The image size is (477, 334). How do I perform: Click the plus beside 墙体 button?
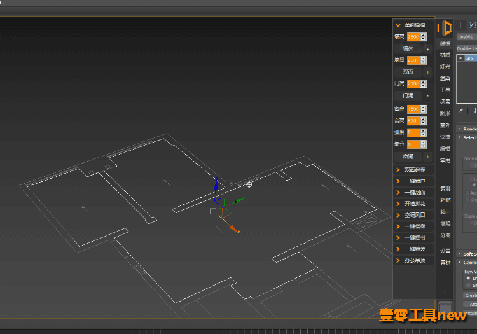428,49
